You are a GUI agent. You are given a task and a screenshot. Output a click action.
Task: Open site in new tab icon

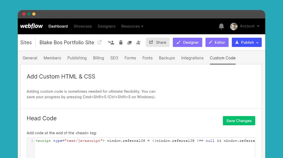point(99,42)
